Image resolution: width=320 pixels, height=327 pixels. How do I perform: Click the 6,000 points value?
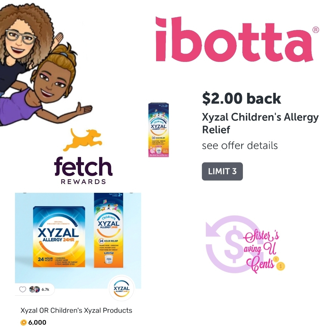click(x=37, y=322)
